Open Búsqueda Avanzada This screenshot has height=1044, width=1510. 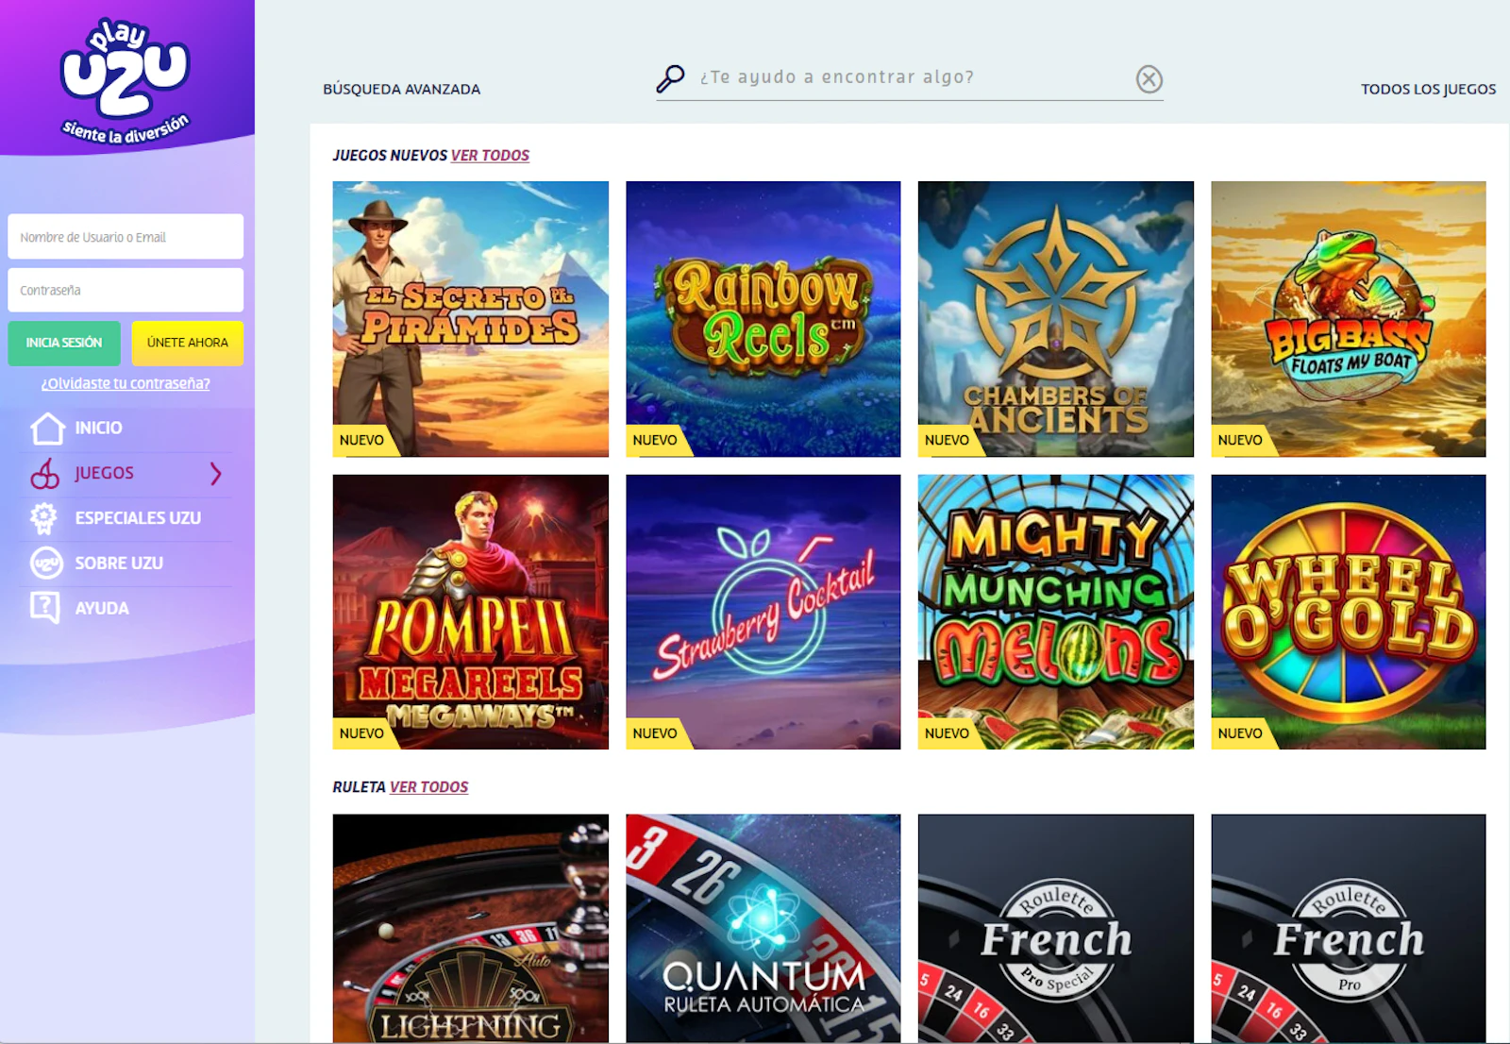coord(402,89)
